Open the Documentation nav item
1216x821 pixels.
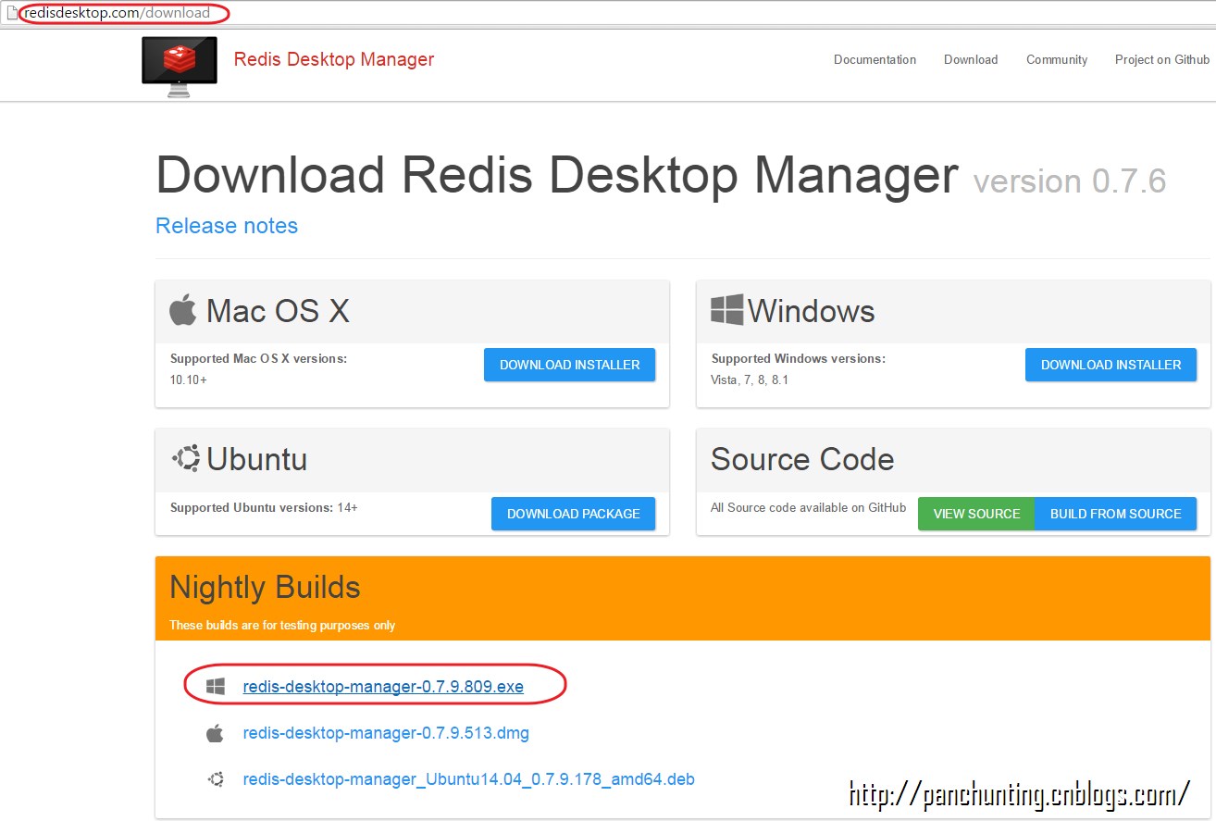[x=875, y=59]
